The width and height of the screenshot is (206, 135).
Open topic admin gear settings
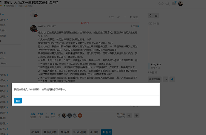tap(150, 16)
